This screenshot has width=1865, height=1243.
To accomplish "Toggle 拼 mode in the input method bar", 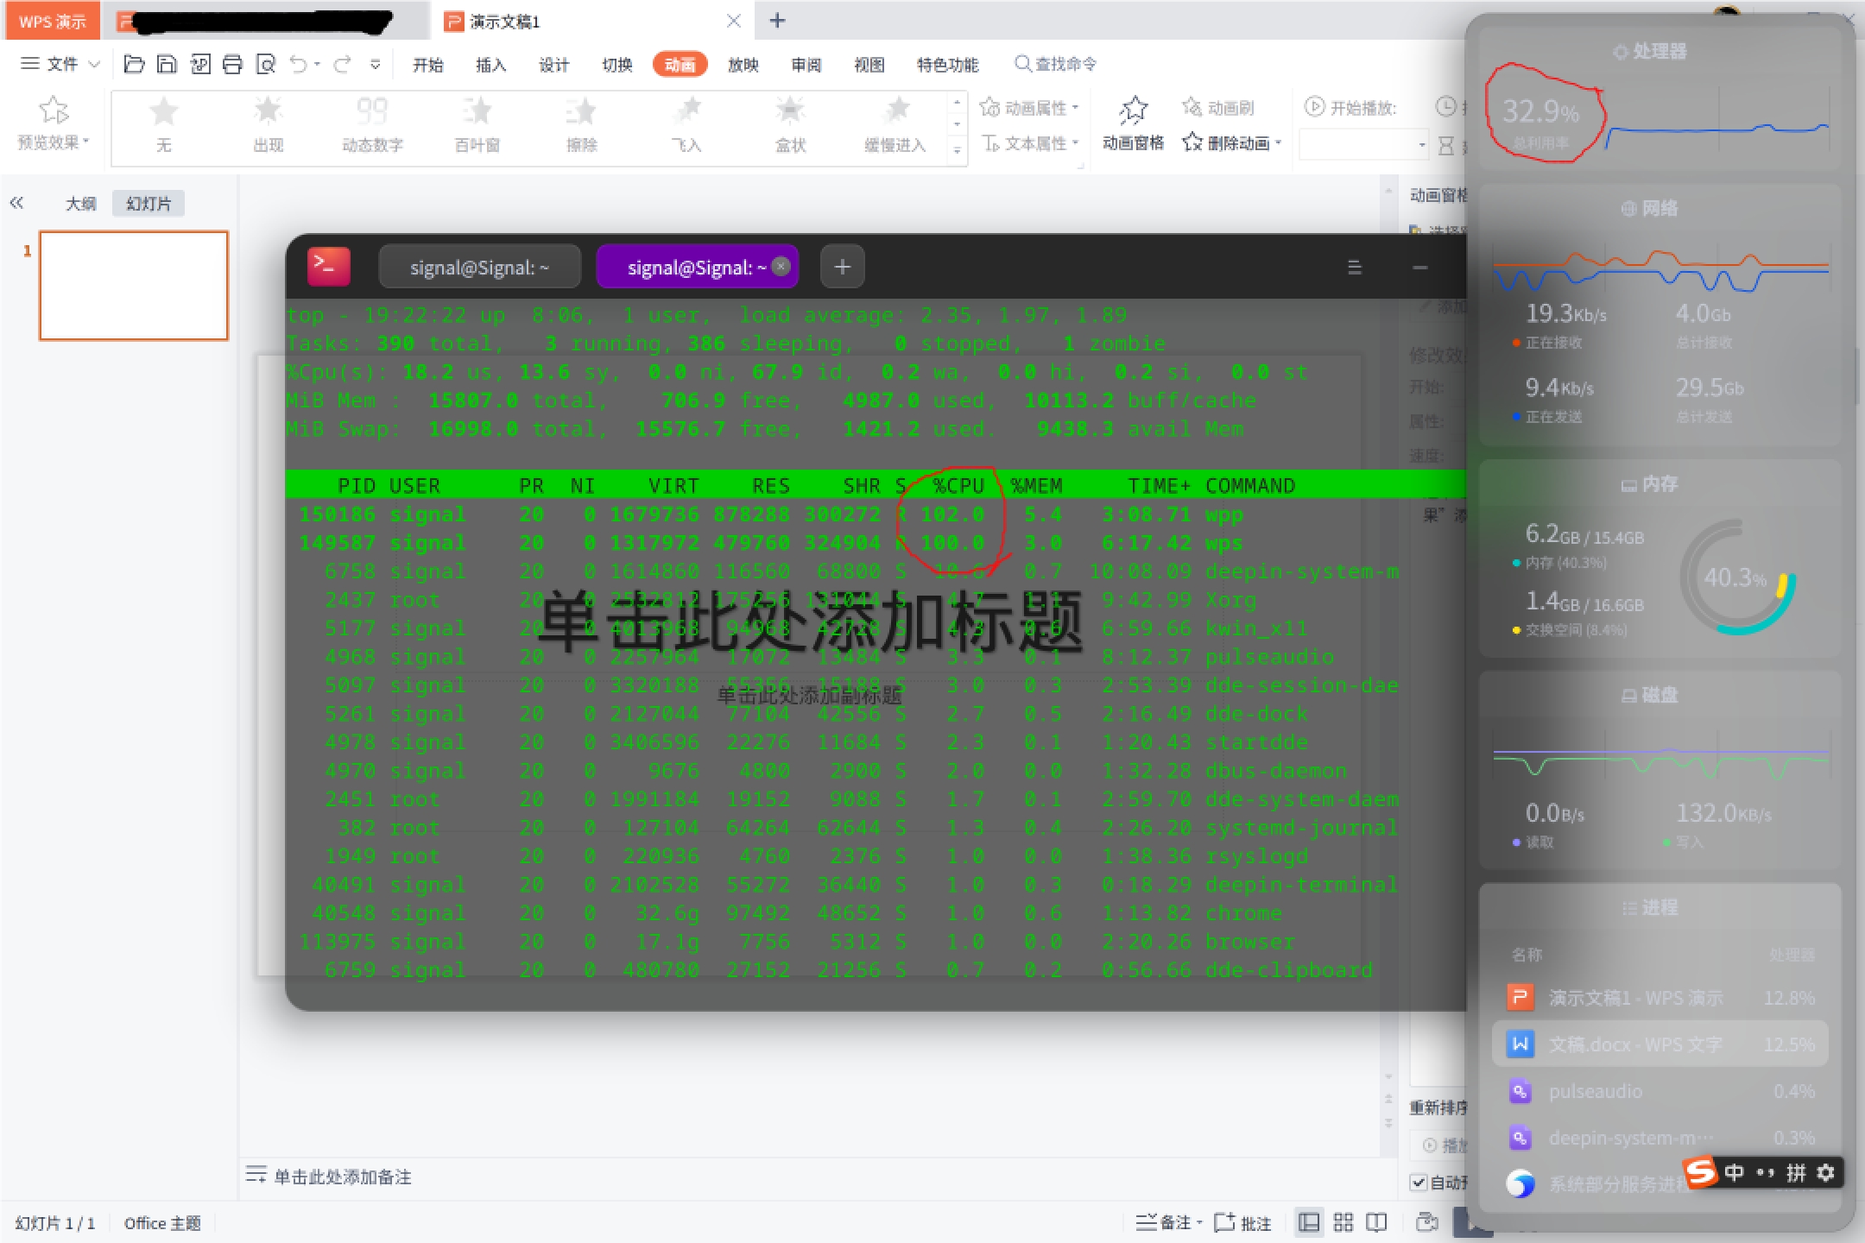I will [1795, 1172].
